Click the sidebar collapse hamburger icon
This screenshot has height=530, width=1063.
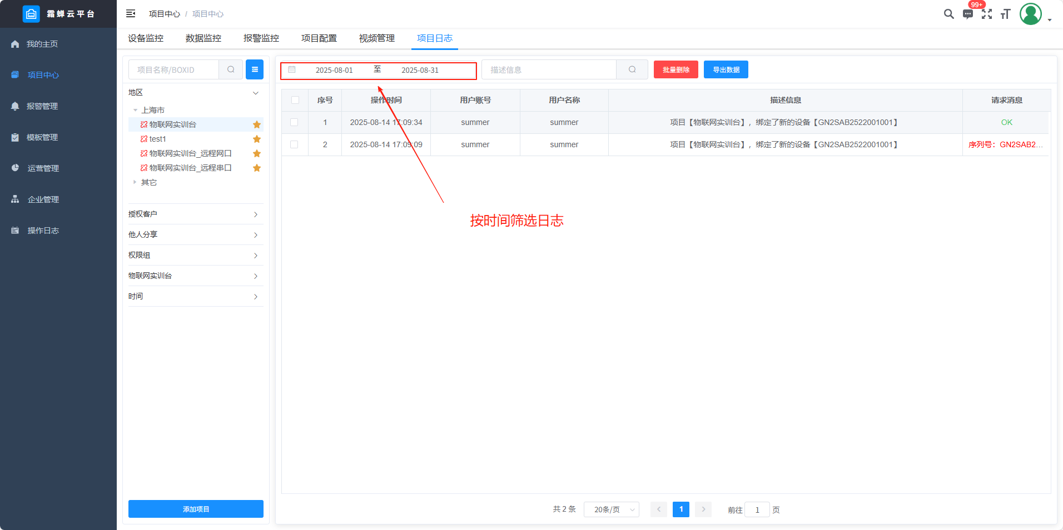click(131, 13)
